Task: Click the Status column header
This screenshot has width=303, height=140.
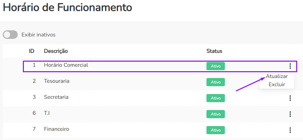Action: [x=214, y=51]
